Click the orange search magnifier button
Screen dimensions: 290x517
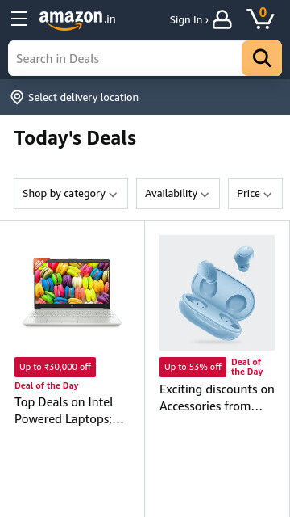coord(262,58)
